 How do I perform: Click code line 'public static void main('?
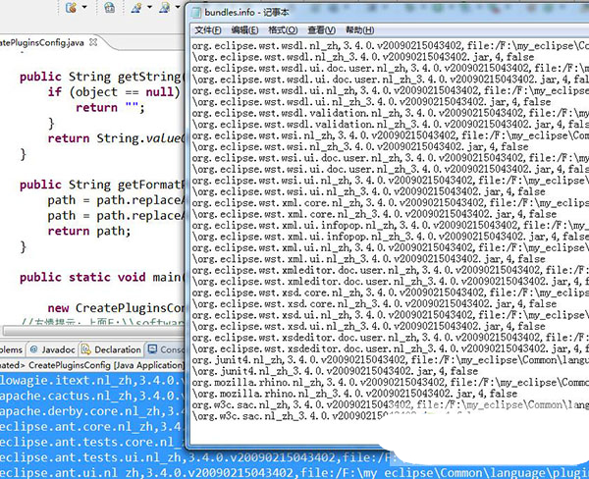pos(102,277)
